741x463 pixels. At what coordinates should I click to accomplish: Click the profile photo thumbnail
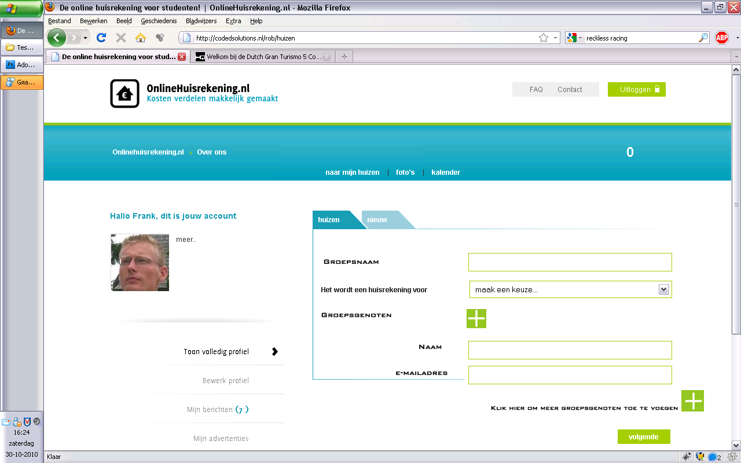(x=140, y=262)
